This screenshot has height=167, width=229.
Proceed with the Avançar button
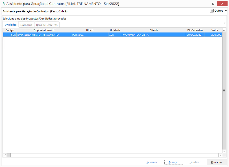click(173, 162)
